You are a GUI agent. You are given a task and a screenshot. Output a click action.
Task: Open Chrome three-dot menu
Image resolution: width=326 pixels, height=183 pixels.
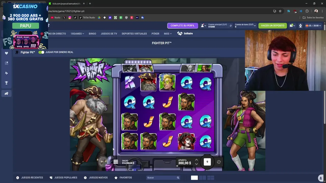pyautogui.click(x=322, y=11)
